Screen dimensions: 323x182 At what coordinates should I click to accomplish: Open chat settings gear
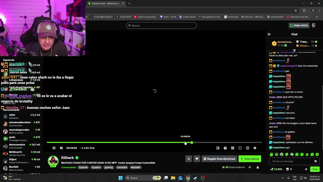coord(306,169)
